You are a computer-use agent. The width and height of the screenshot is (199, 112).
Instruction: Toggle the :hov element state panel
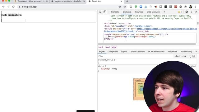(x=177, y=56)
